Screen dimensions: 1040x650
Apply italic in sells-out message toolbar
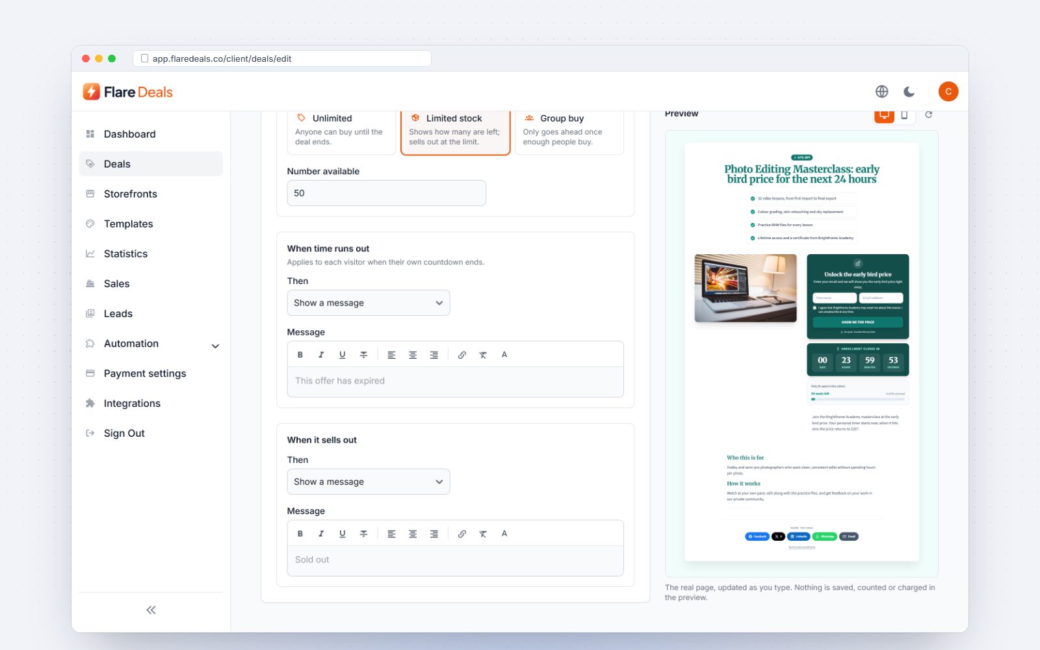click(321, 534)
